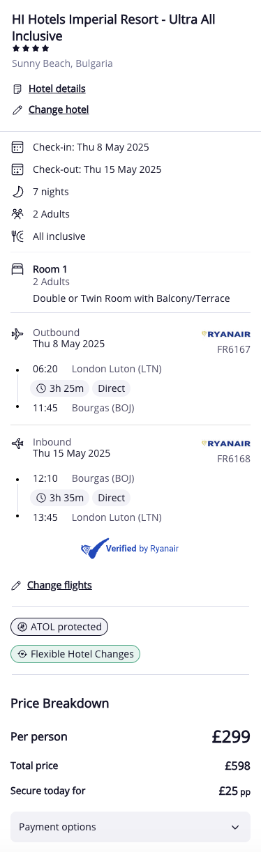Image resolution: width=261 pixels, height=852 pixels.
Task: Click the Flexible Hotel Changes badge
Action: tap(75, 655)
